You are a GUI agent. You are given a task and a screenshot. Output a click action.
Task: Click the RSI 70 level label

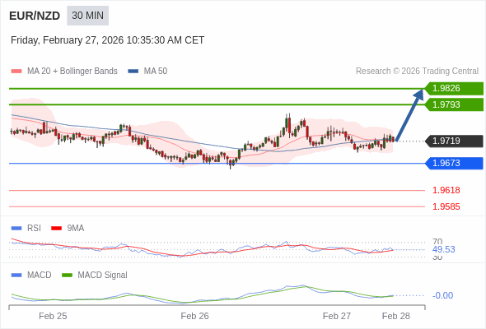pyautogui.click(x=437, y=242)
